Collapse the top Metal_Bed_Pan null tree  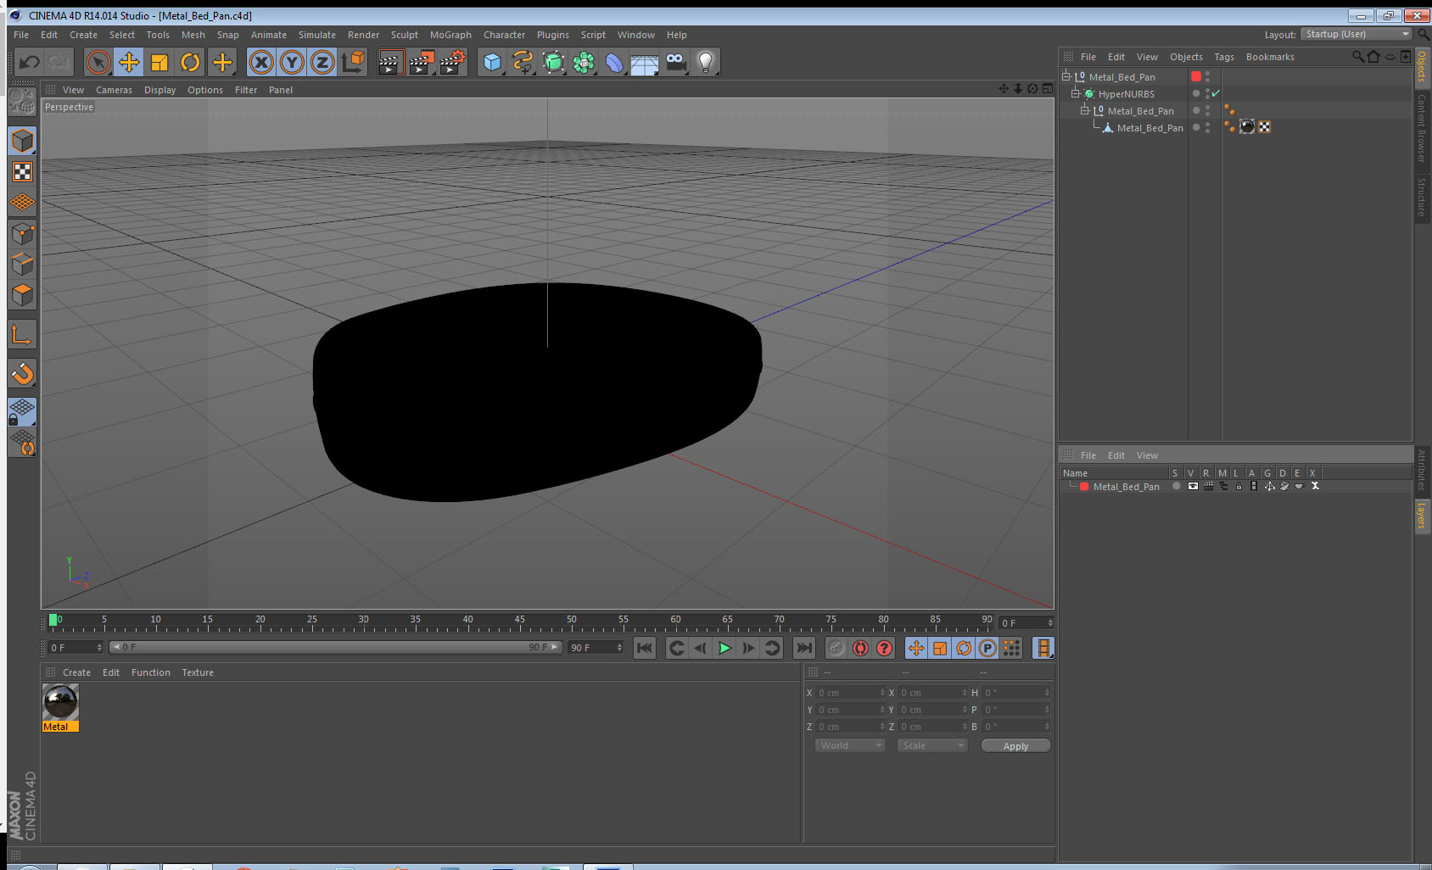pyautogui.click(x=1066, y=76)
